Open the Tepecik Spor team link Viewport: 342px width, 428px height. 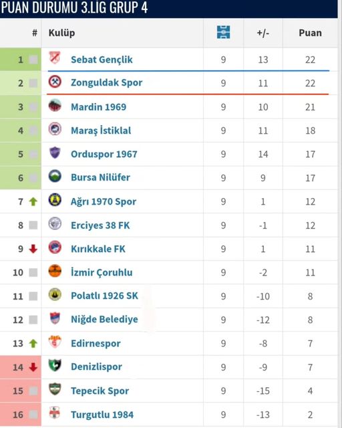100,391
